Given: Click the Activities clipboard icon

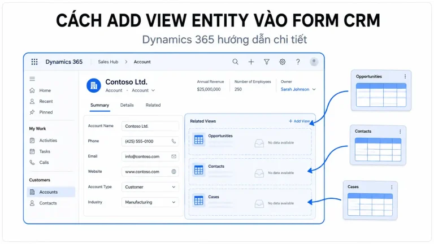Looking at the screenshot, I should tap(32, 140).
